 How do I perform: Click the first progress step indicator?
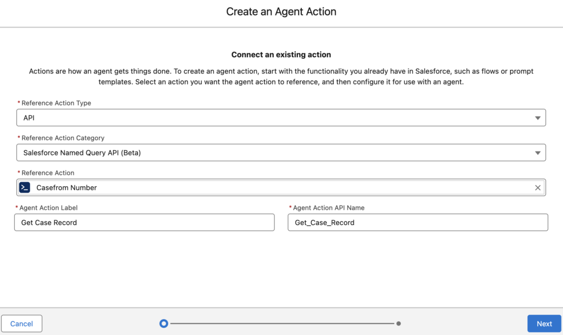click(163, 323)
